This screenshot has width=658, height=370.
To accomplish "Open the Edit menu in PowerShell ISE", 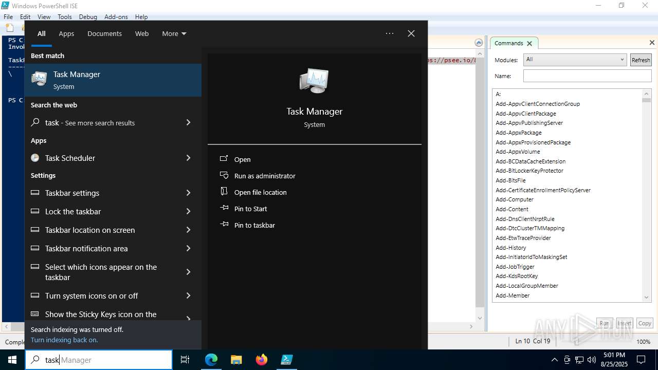I will point(25,17).
